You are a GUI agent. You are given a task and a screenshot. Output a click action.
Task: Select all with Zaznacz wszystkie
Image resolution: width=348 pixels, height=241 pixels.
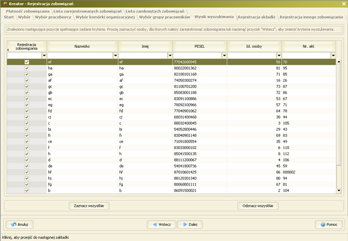coord(89,206)
